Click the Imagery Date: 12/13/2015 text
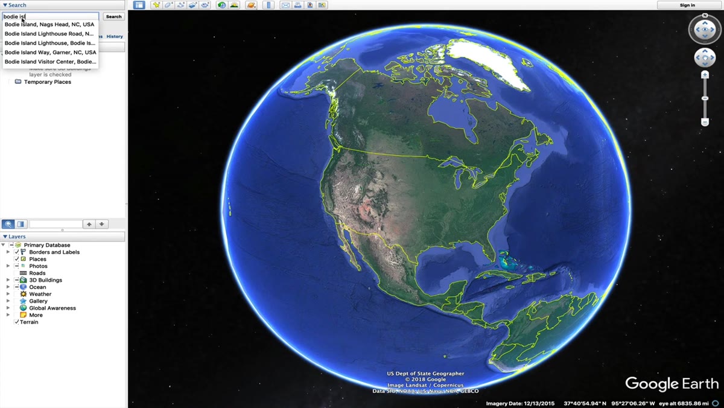The height and width of the screenshot is (408, 724). [x=521, y=403]
